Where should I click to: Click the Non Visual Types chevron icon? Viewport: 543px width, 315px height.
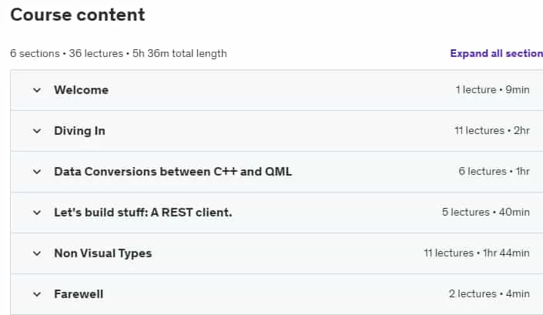[37, 253]
